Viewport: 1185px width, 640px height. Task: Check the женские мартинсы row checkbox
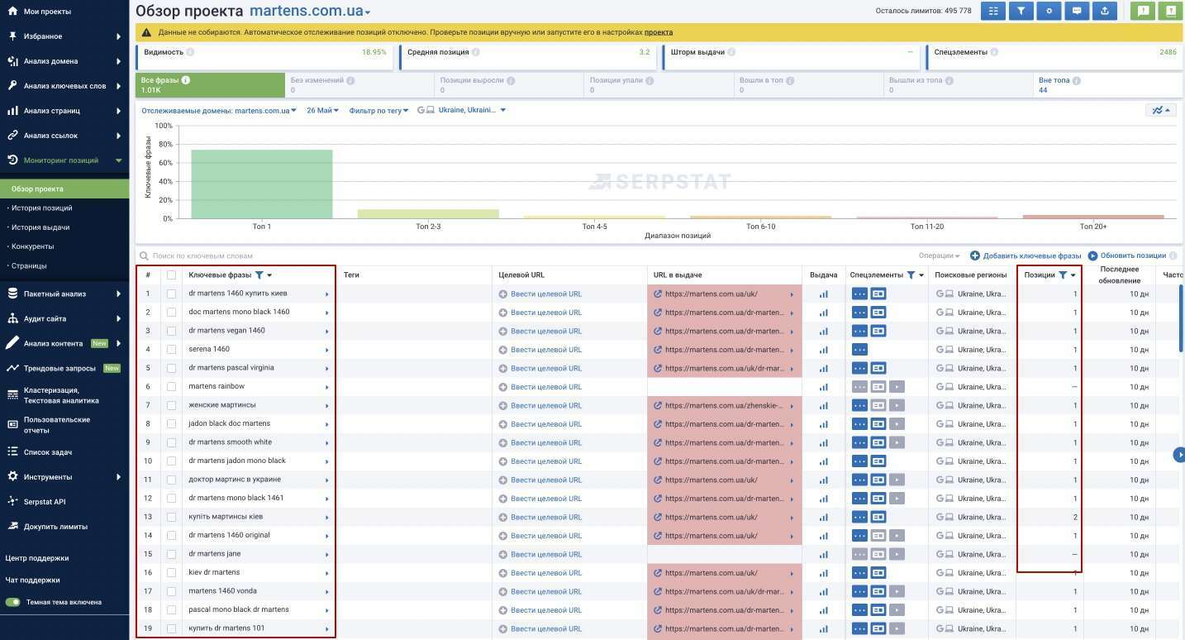172,405
